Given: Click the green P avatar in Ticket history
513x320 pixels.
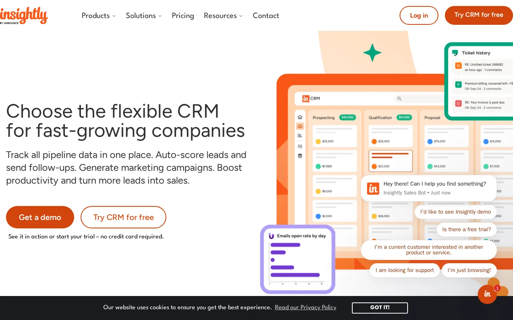Looking at the screenshot, I should click(458, 84).
